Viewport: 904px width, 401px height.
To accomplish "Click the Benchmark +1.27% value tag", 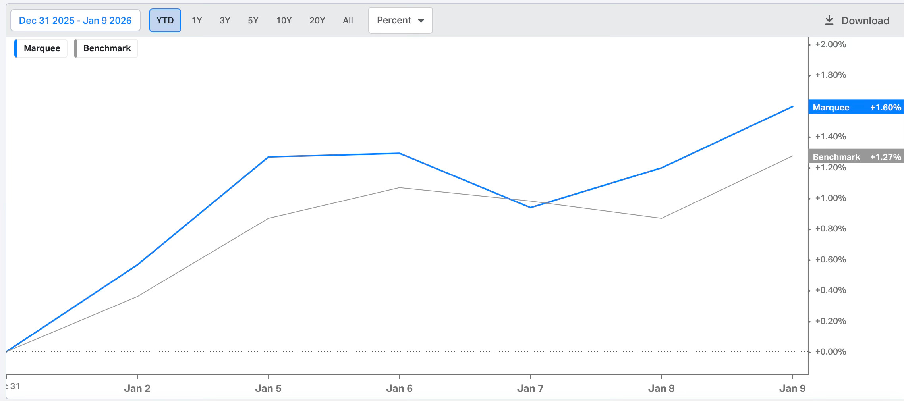I will tap(856, 156).
